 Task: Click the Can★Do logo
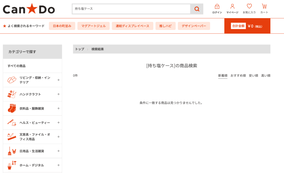click(29, 9)
